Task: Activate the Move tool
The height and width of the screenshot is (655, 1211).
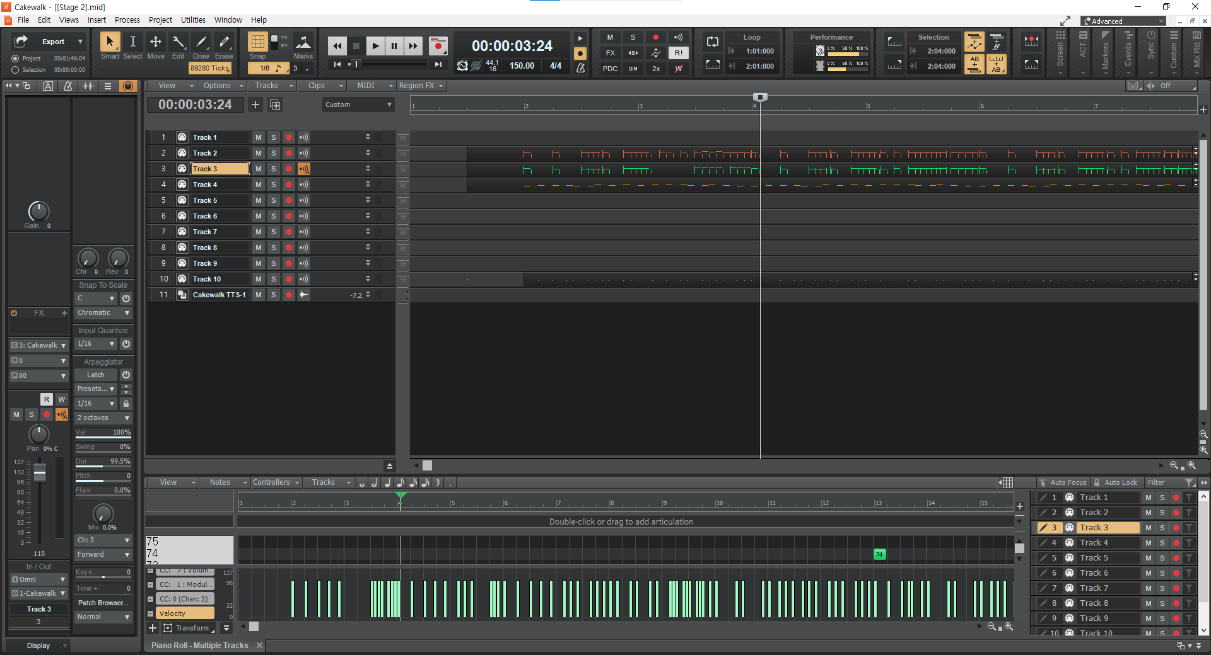Action: pyautogui.click(x=155, y=42)
